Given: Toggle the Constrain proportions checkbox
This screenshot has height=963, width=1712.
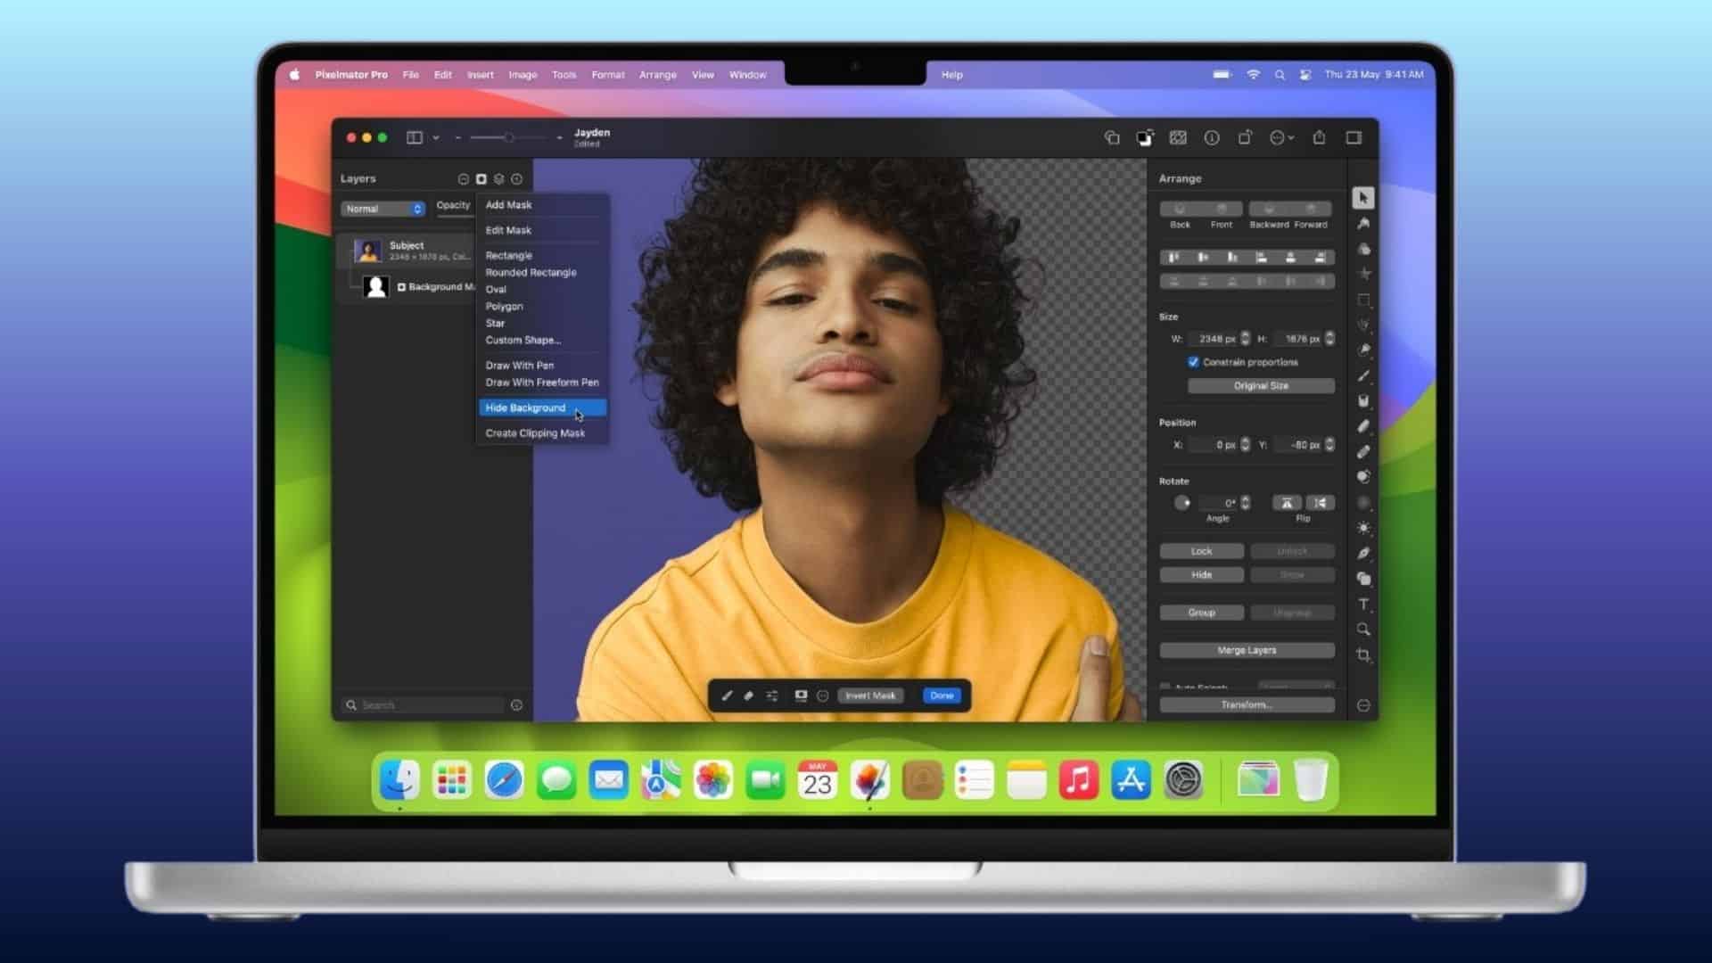Looking at the screenshot, I should [x=1193, y=362].
